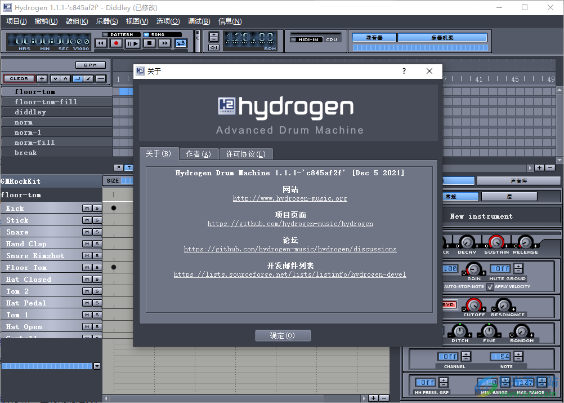Click the Channel value stepper
This screenshot has width=564, height=403.
(466, 357)
